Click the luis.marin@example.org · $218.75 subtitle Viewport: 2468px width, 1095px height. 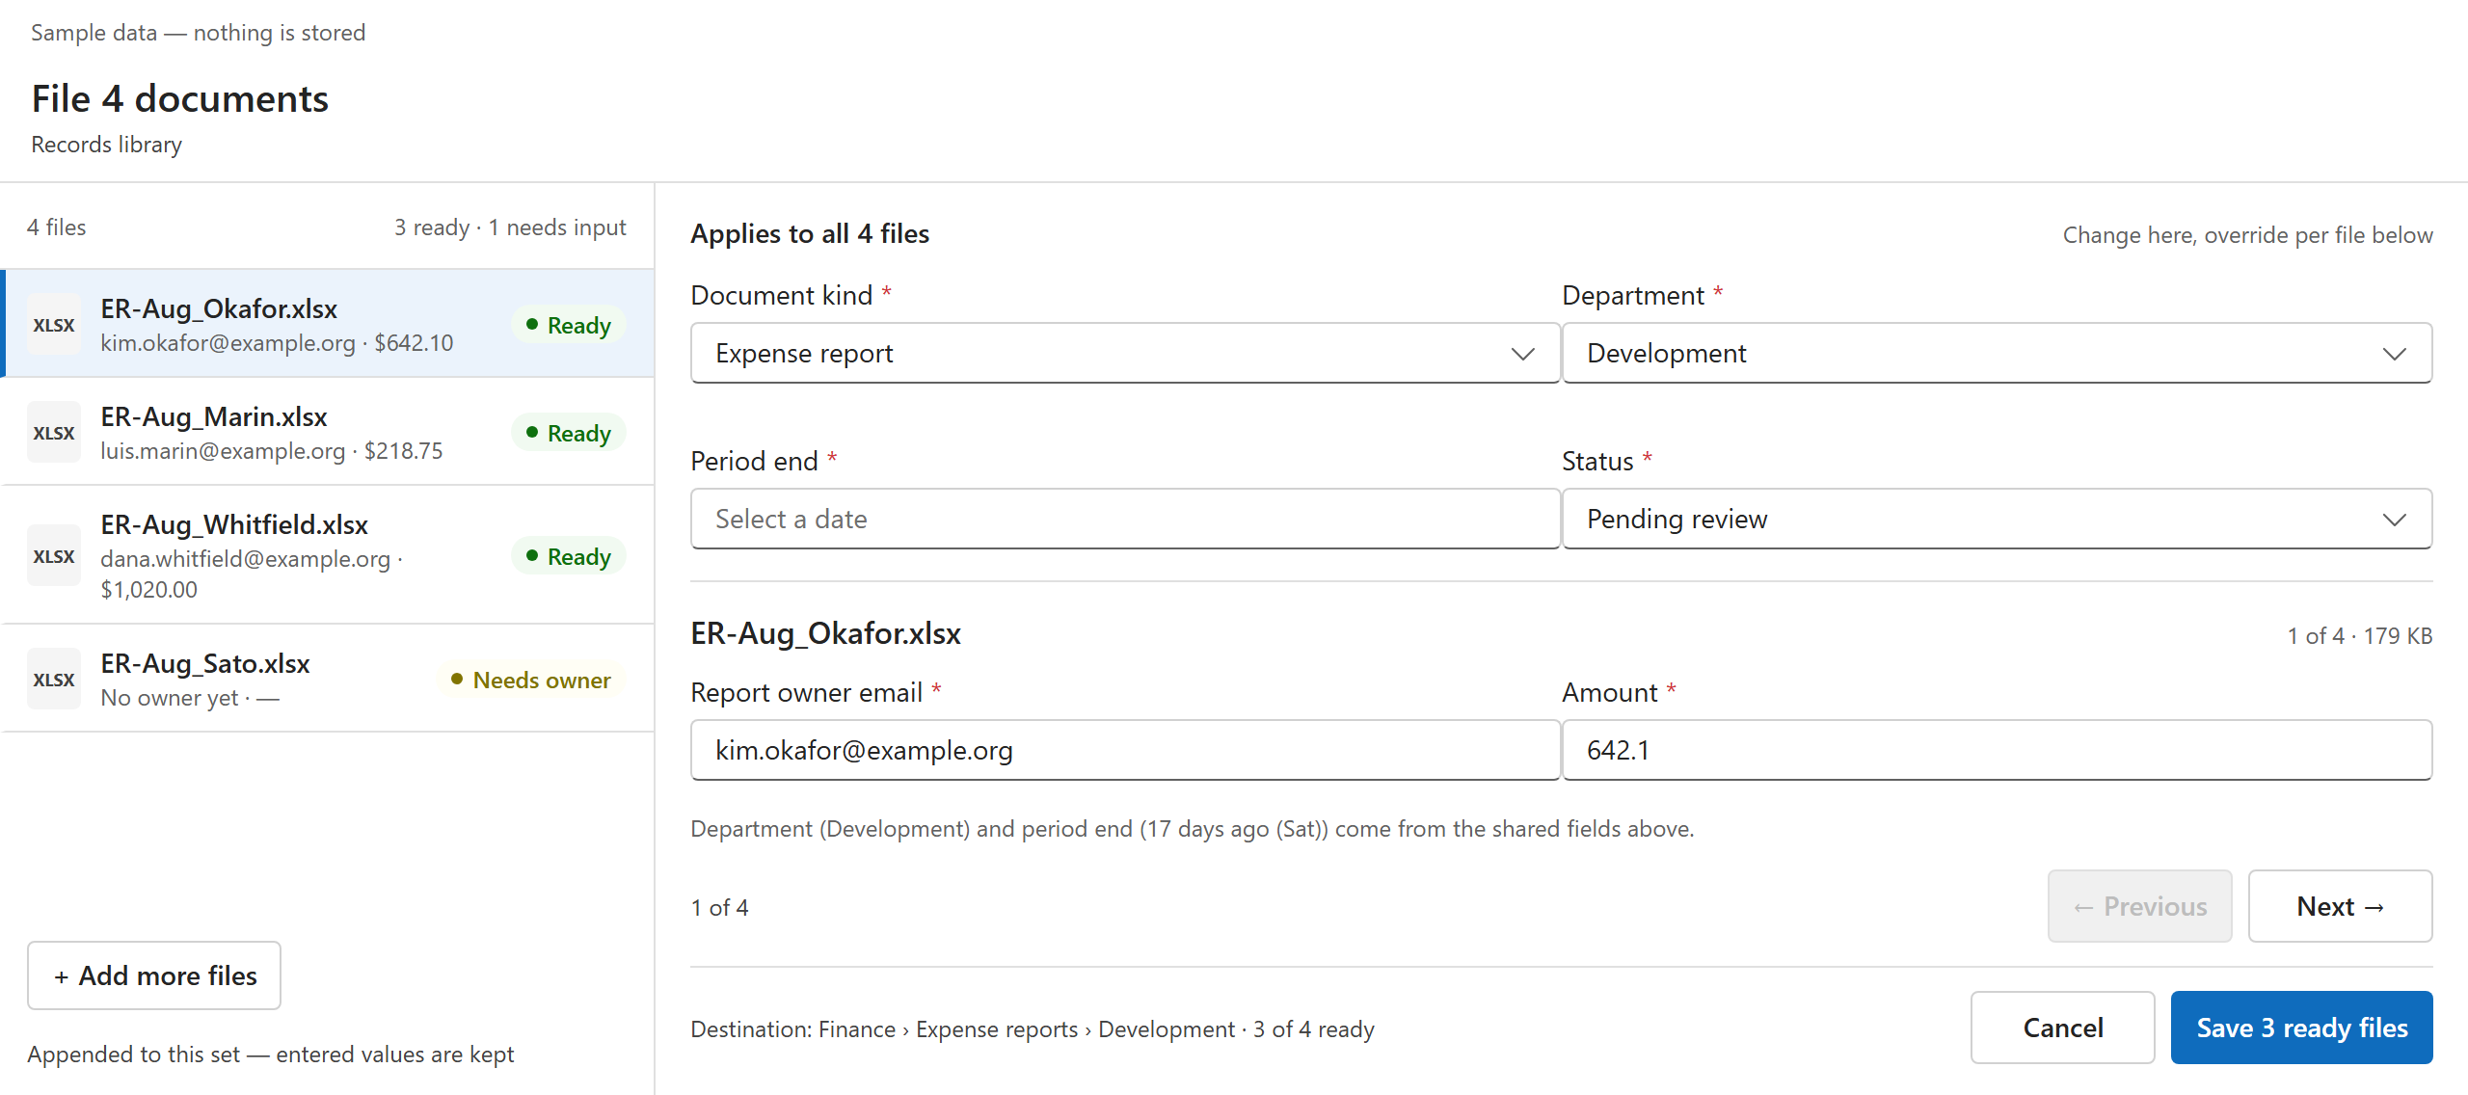[272, 451]
